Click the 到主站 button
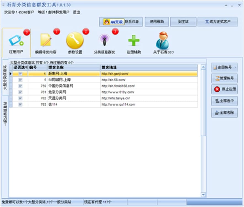This screenshot has height=207, width=244. [x=183, y=22]
